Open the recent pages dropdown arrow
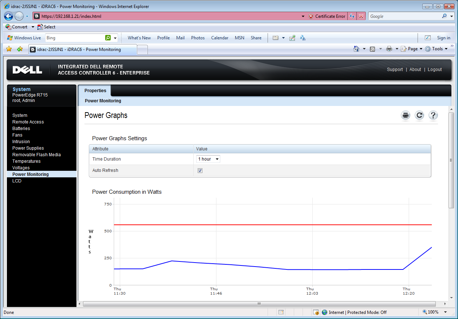 point(27,16)
